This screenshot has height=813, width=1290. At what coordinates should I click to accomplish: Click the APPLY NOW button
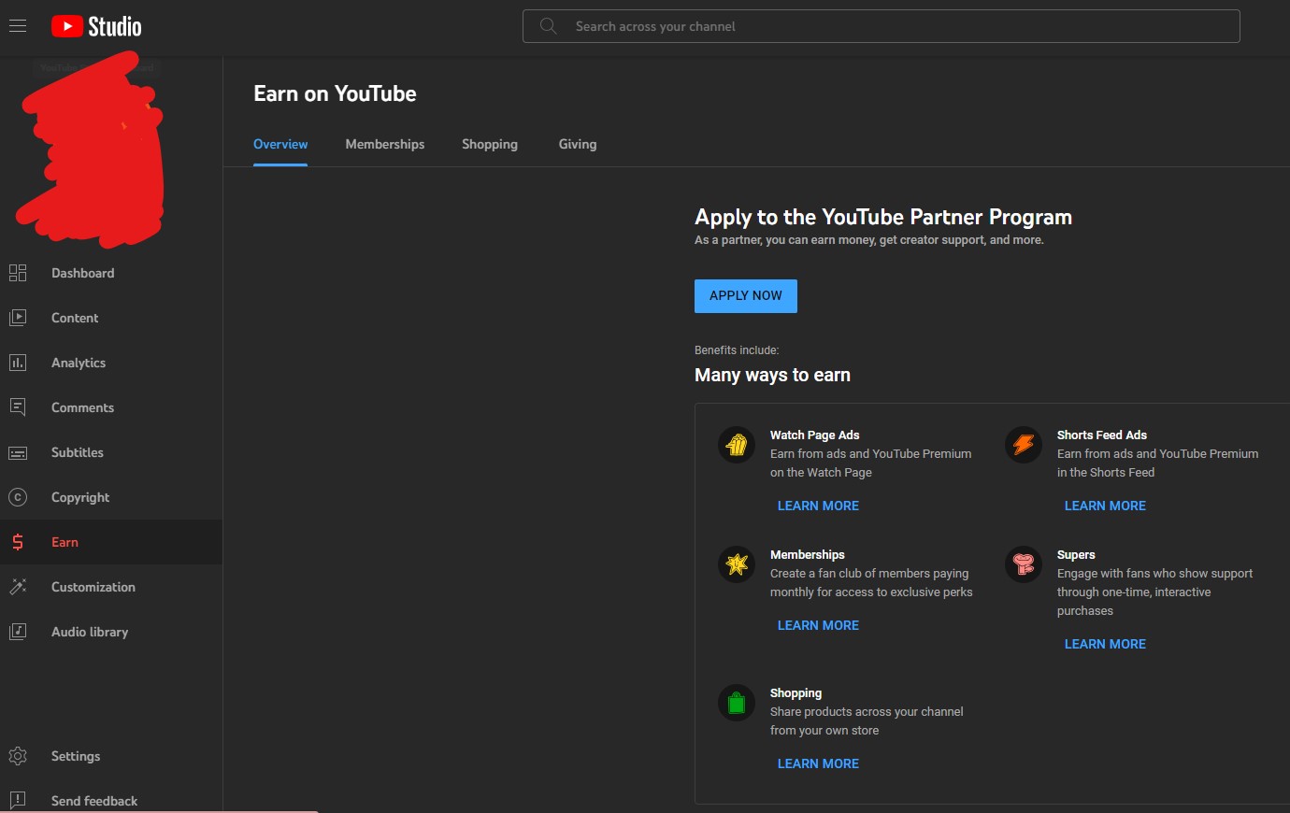point(746,295)
